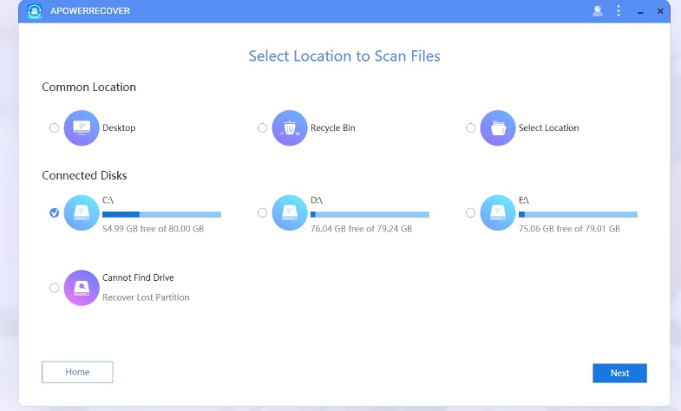Select the Recycle Bin radio button
Viewport: 681px width, 411px height.
[x=262, y=128]
